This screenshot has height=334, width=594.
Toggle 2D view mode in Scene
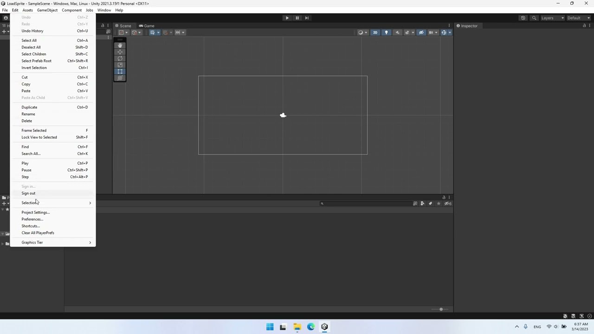(375, 32)
